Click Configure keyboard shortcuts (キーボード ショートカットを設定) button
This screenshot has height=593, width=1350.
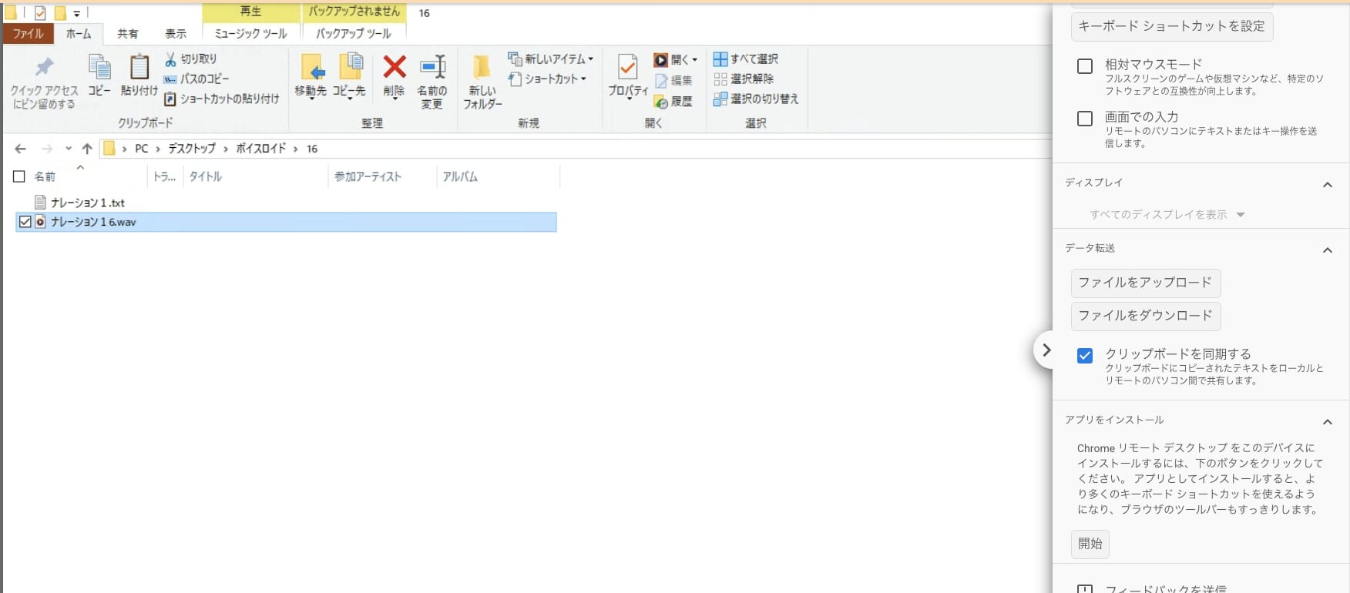click(1172, 26)
